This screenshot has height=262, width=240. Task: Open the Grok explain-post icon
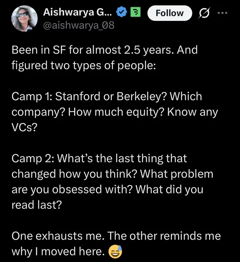pos(204,13)
